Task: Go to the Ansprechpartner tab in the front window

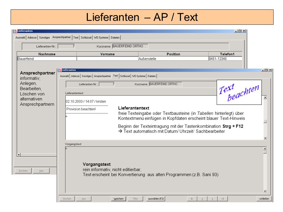Action: 102,76
